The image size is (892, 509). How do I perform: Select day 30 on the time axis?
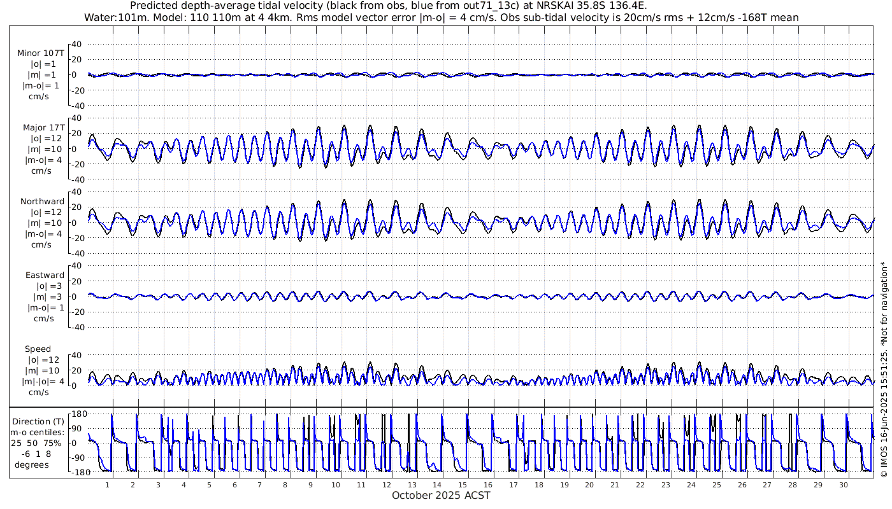843,485
